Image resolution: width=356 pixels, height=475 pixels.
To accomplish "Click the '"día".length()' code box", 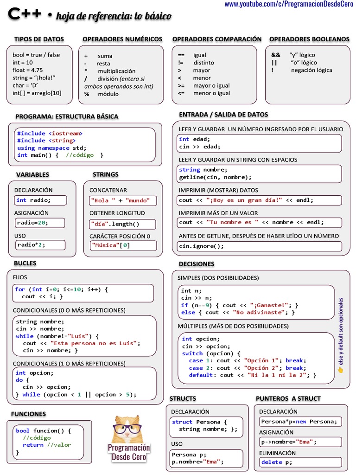I will [122, 224].
